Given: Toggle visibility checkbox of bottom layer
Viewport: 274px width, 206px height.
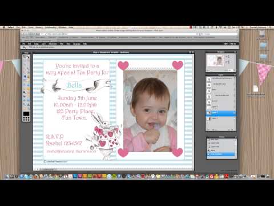Looking at the screenshot, I should point(234,118).
